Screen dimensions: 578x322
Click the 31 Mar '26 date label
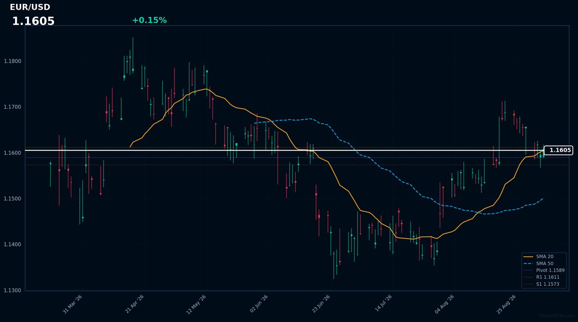coord(72,304)
